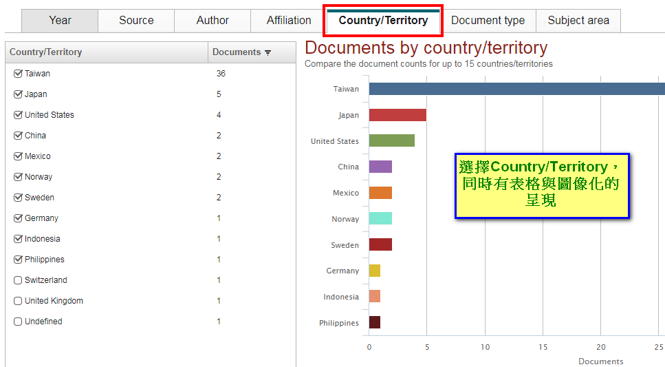Deselect the Philippines checkbox

coord(18,260)
